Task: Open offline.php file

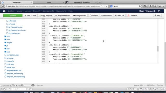Action: coord(10,67)
